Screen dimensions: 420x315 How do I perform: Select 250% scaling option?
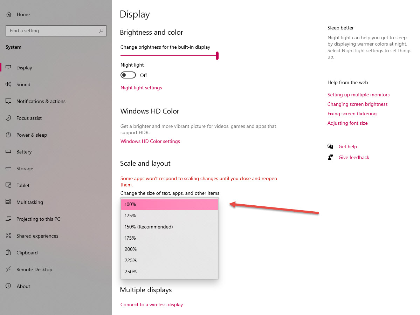click(x=170, y=272)
